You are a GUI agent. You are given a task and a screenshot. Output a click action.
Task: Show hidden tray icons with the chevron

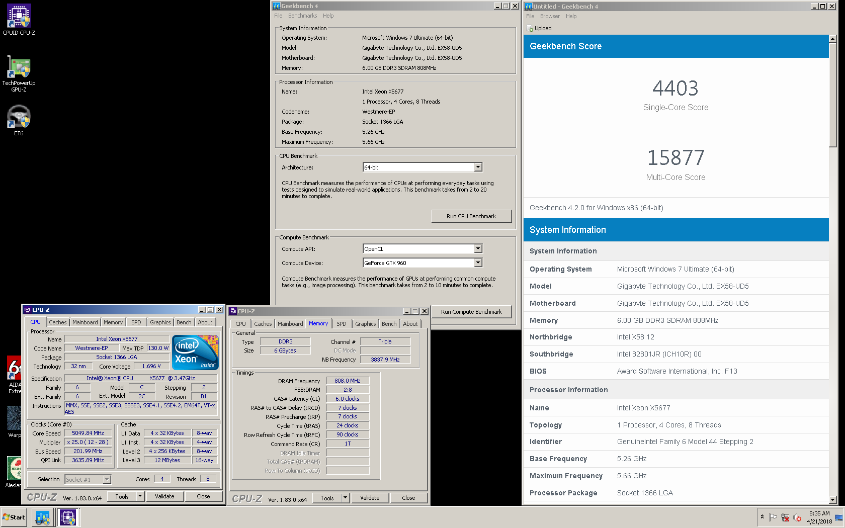pyautogui.click(x=762, y=517)
